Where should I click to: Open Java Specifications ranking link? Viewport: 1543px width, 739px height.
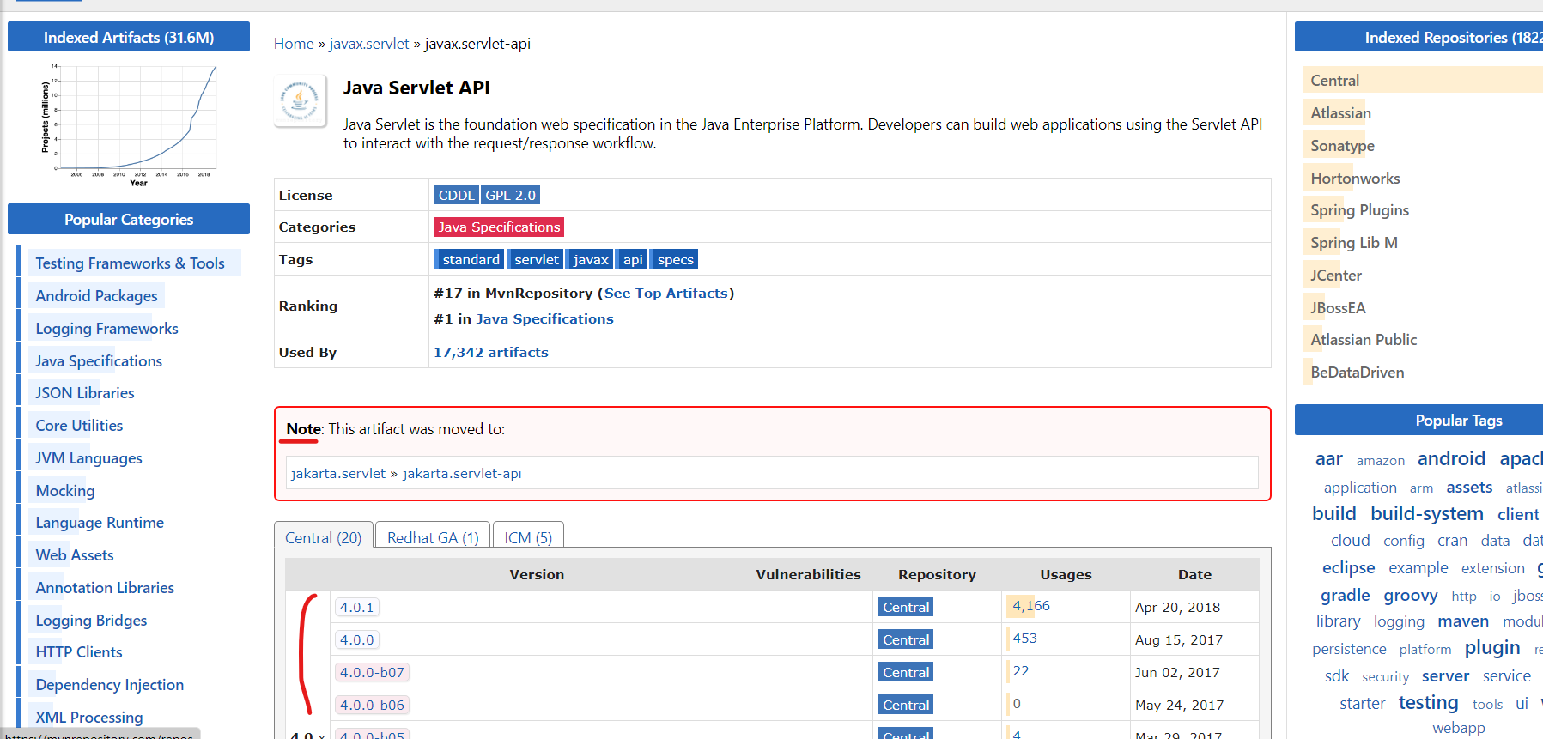545,319
